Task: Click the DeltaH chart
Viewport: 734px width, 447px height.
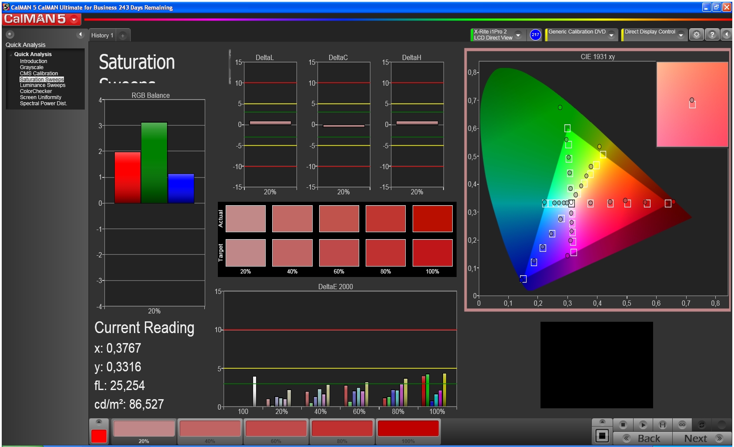Action: (417, 125)
